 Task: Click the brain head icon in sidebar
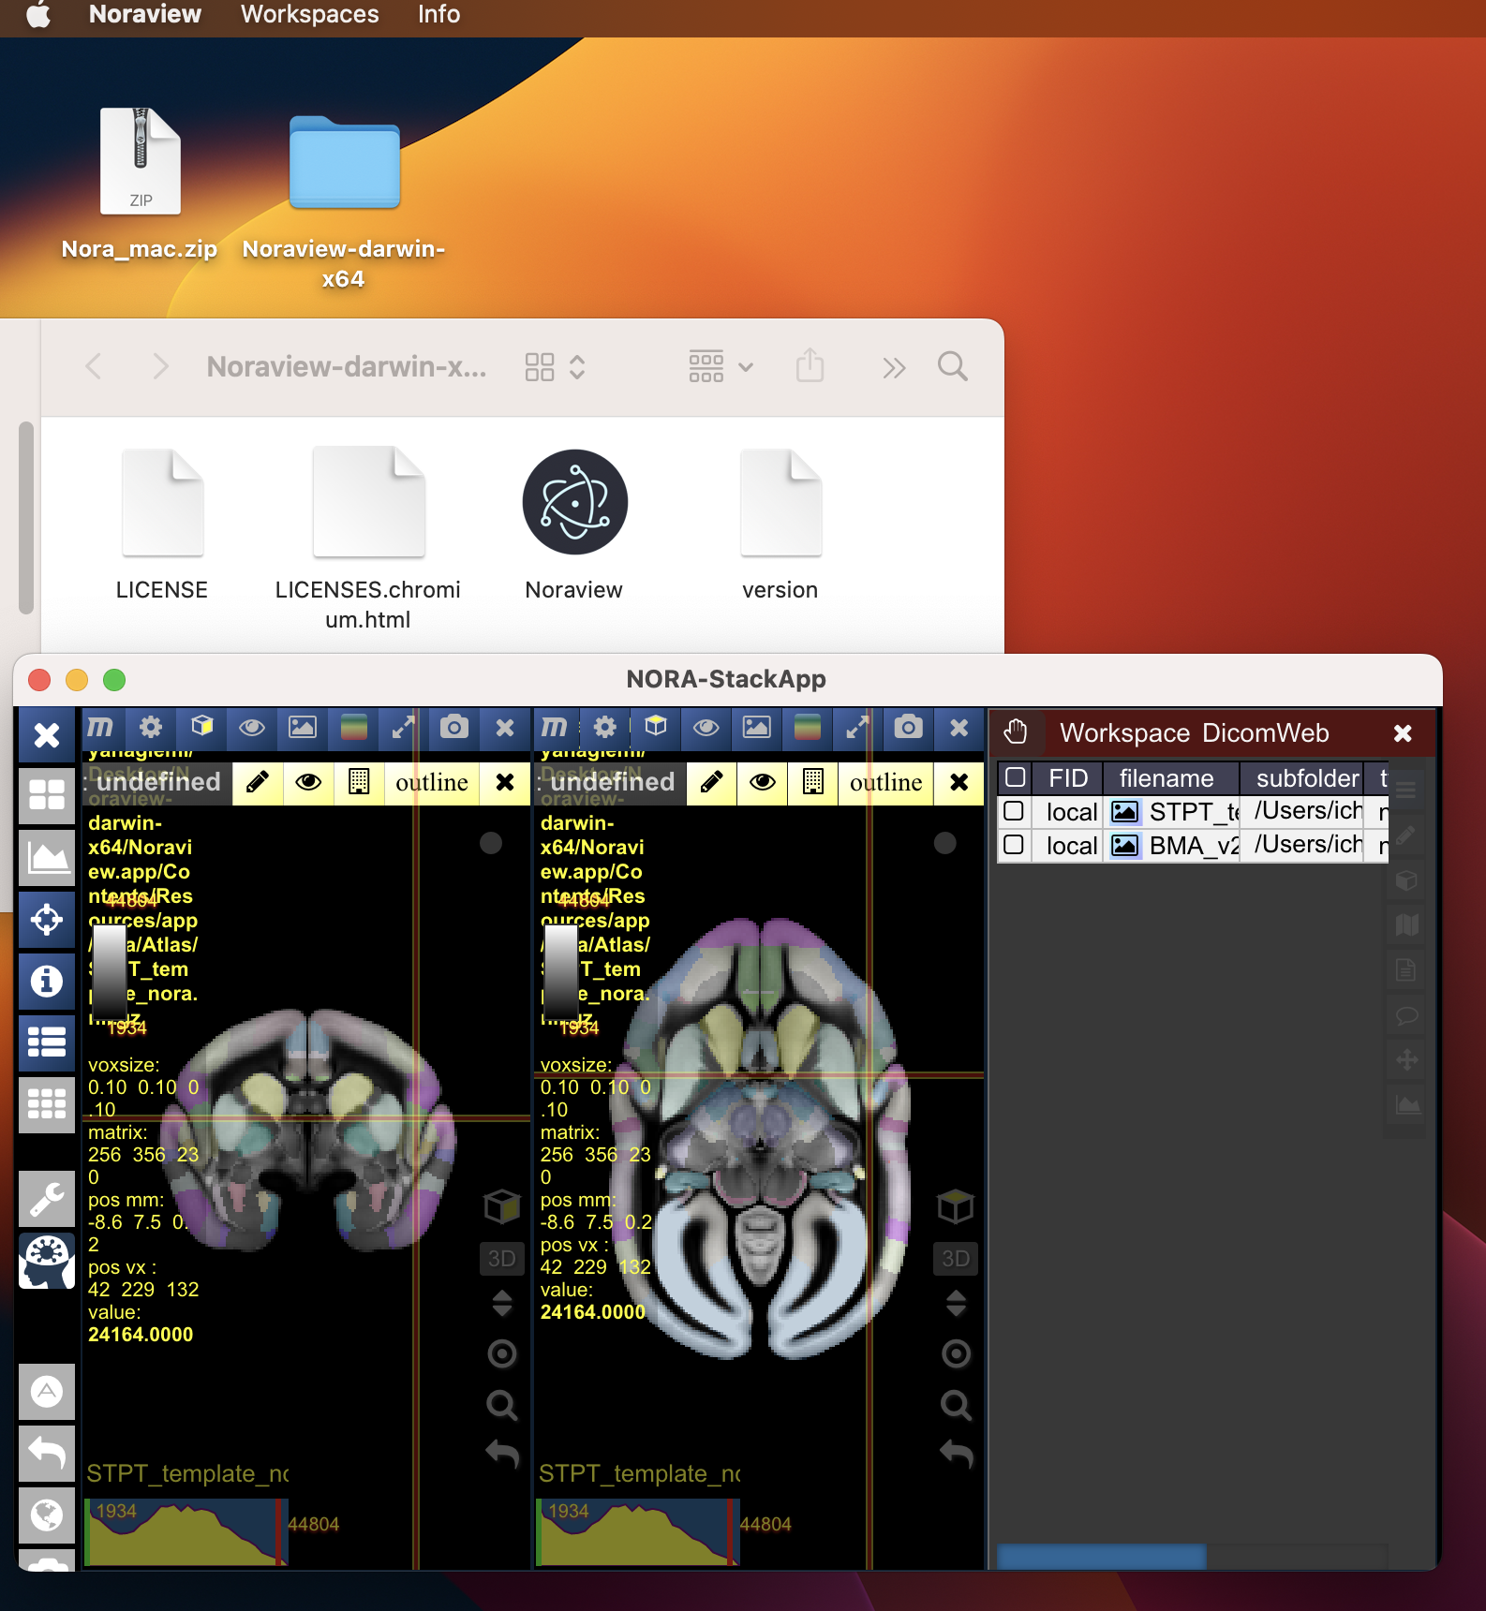tap(47, 1260)
